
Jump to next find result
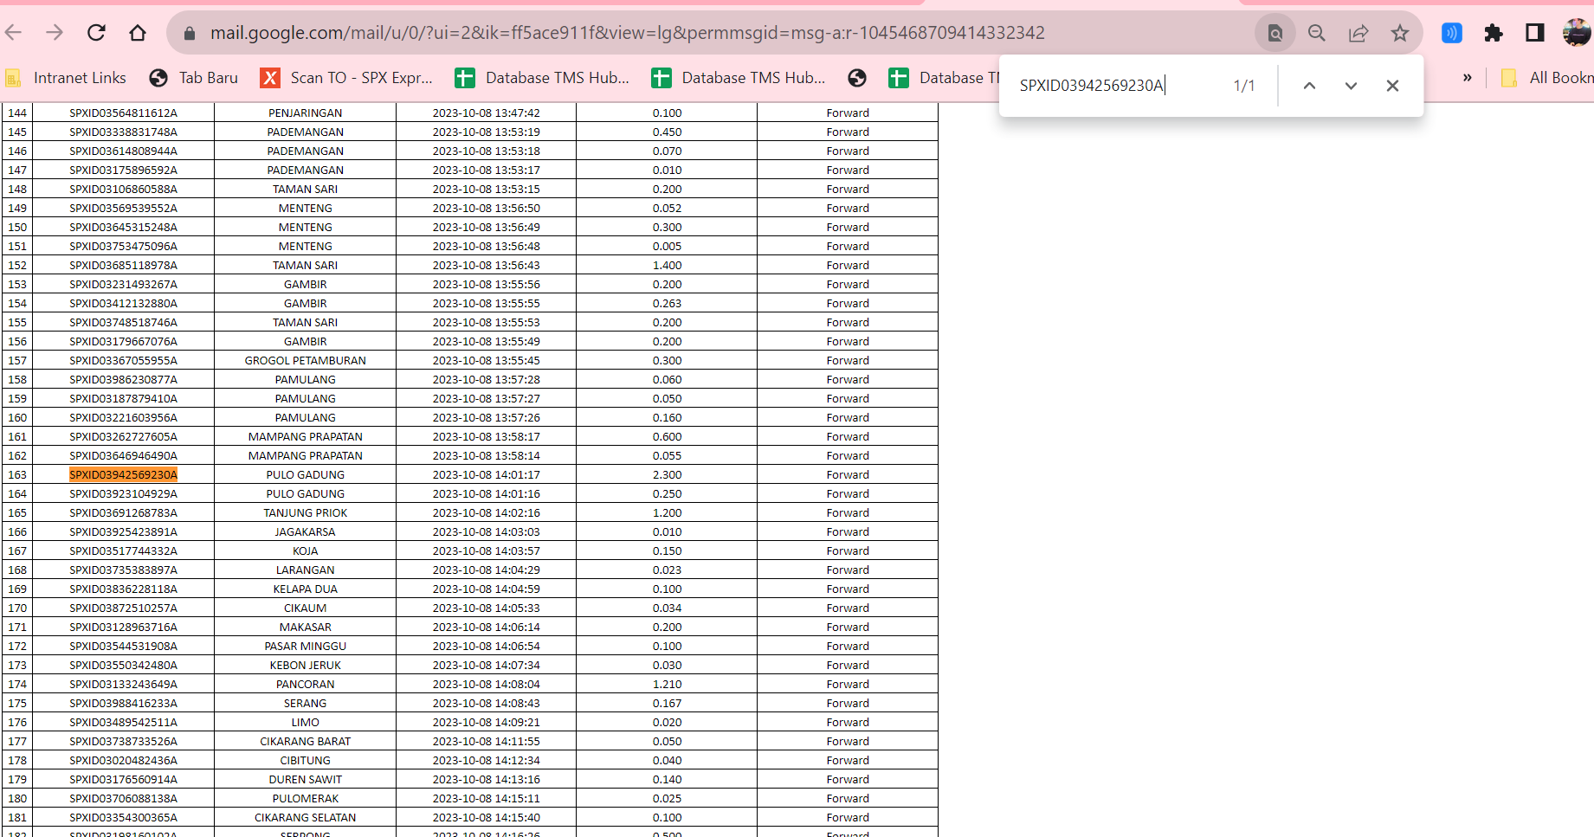[1351, 86]
